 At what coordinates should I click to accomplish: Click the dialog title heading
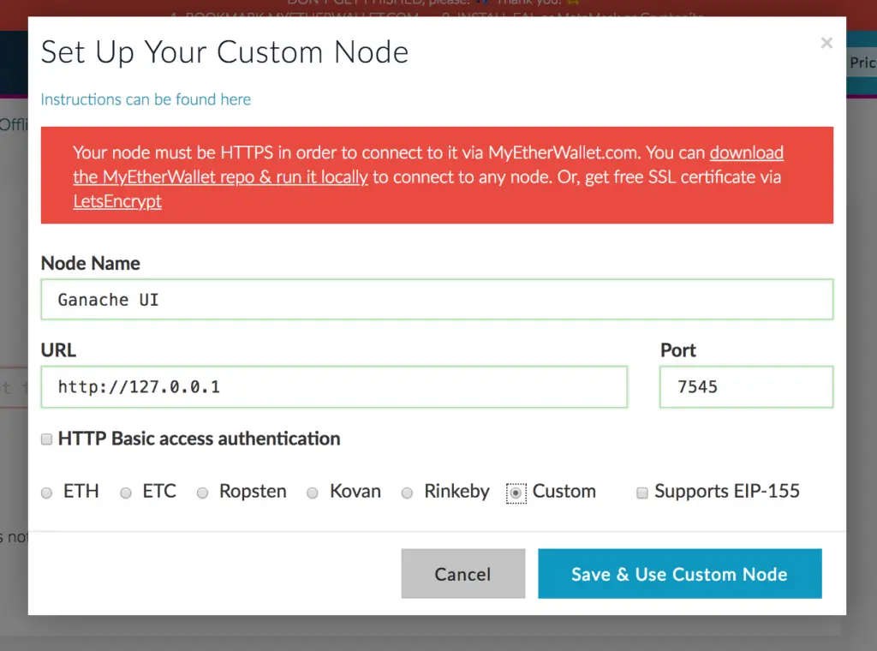pos(224,52)
